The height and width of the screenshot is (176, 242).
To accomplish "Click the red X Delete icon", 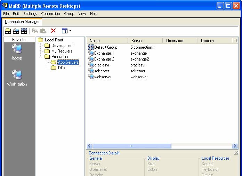I will (53, 31).
